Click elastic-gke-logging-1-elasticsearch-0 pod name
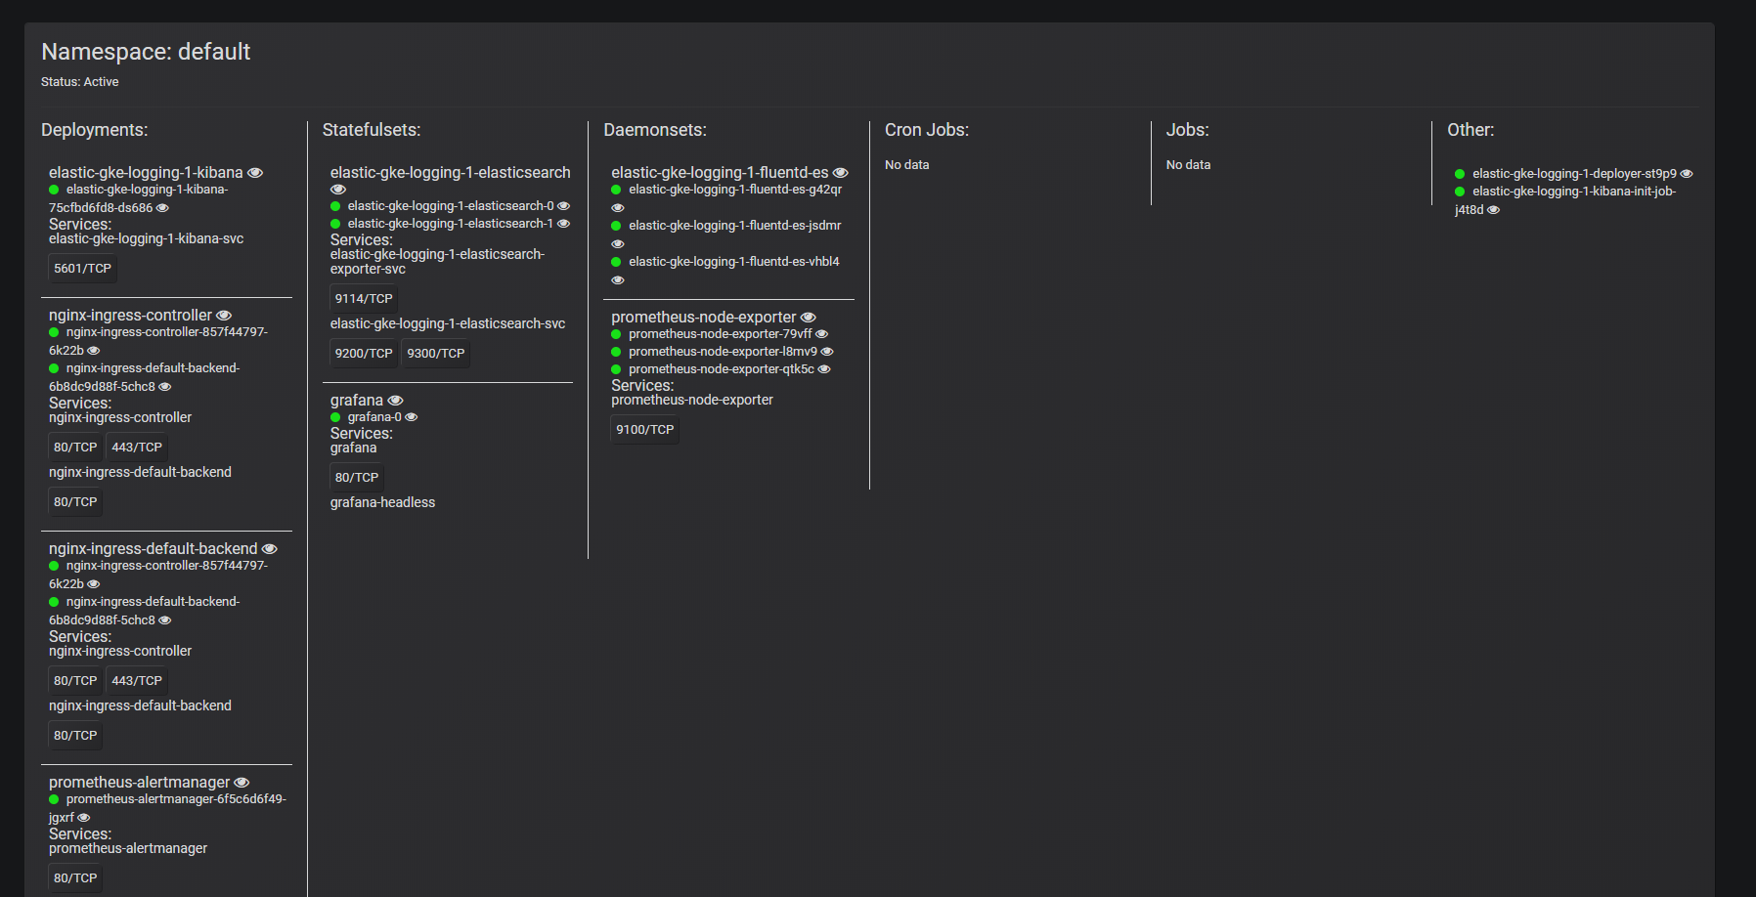 point(451,206)
